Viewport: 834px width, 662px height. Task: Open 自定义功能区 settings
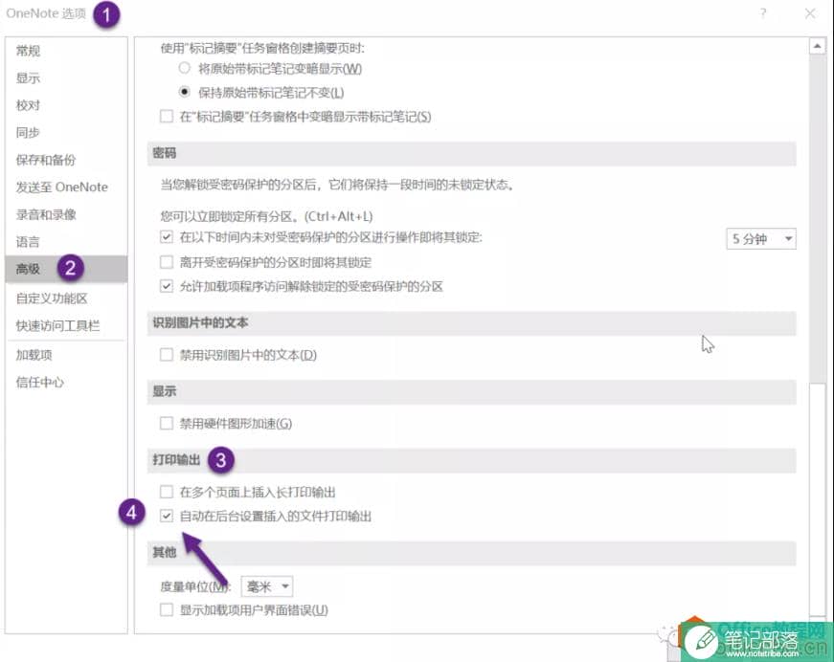(x=52, y=298)
